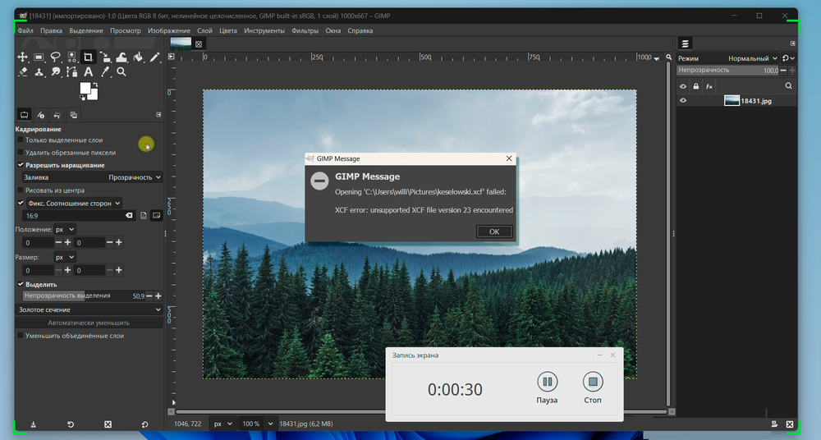Restore tool preset icon at bottom
Image resolution: width=821 pixels, height=440 pixels.
coord(71,424)
